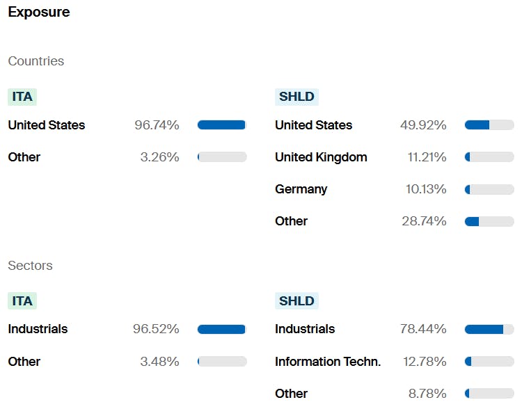The image size is (522, 409).
Task: Click the Germany exposure bar
Action: click(x=489, y=189)
